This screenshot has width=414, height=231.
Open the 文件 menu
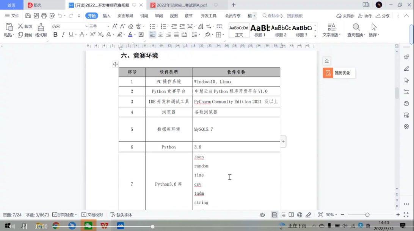[x=12, y=16]
